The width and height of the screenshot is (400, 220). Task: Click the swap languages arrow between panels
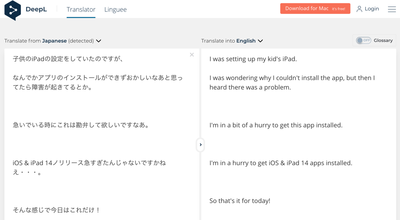click(200, 145)
